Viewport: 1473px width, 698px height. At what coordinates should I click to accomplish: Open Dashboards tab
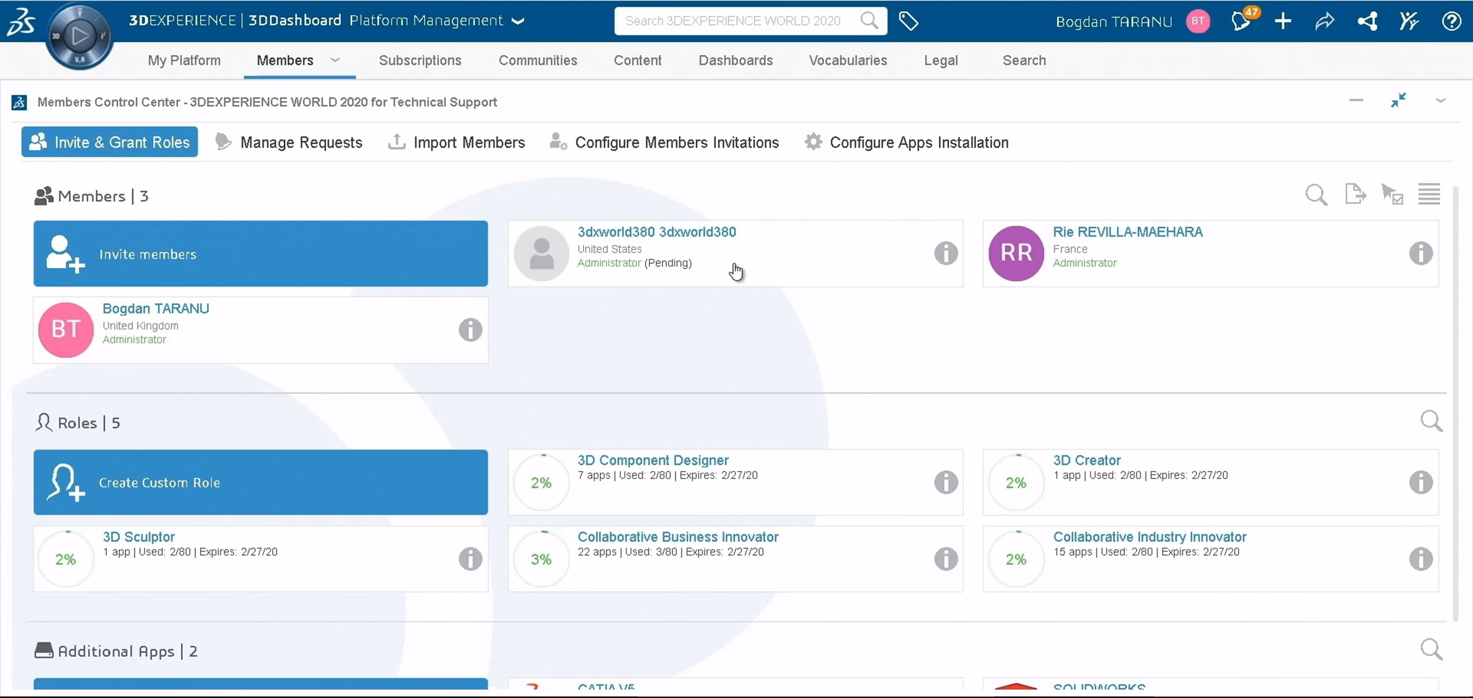pyautogui.click(x=735, y=60)
